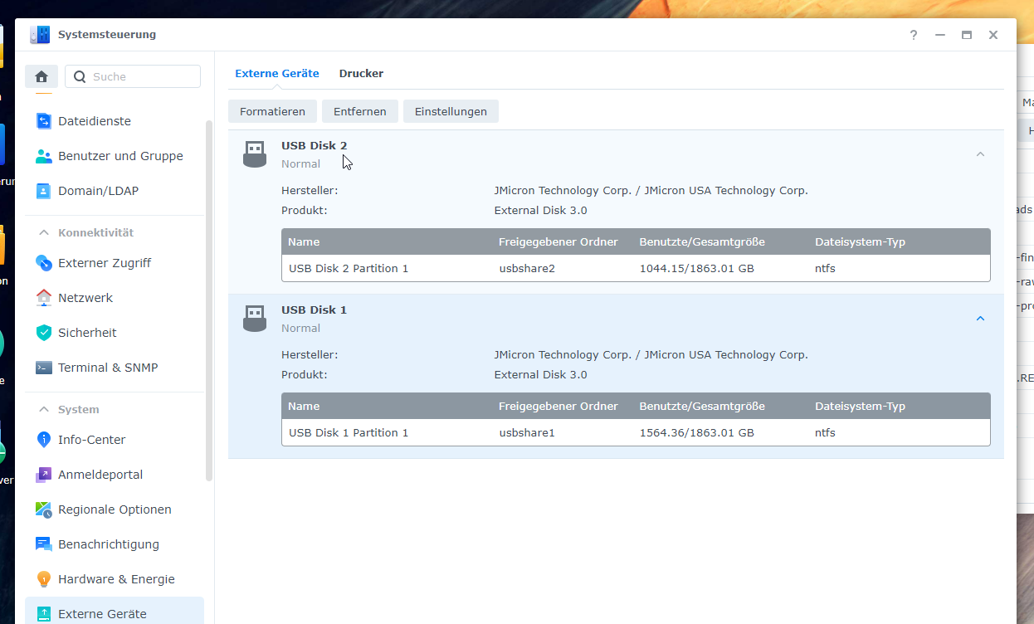Image resolution: width=1034 pixels, height=624 pixels.
Task: Click the Domain/LDAP icon
Action: [44, 191]
